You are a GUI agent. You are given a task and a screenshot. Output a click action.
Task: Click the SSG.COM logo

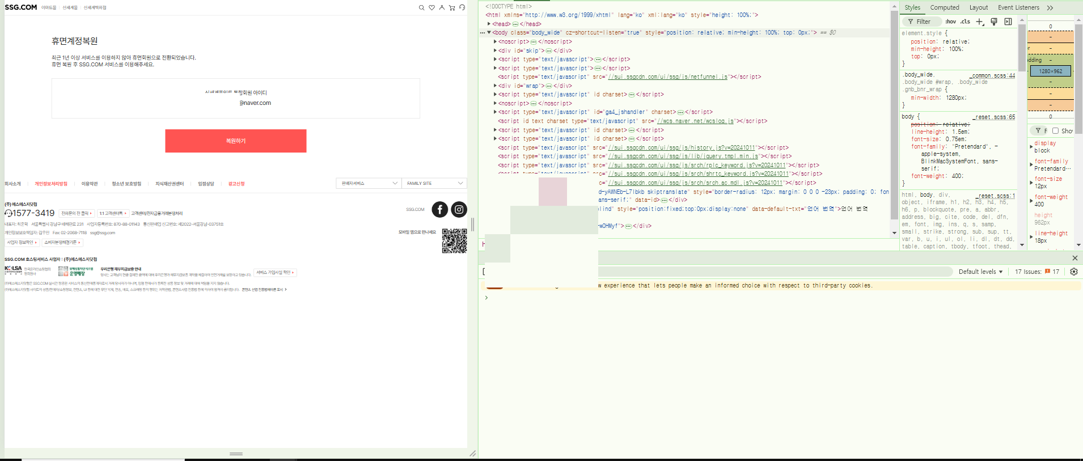click(x=21, y=7)
